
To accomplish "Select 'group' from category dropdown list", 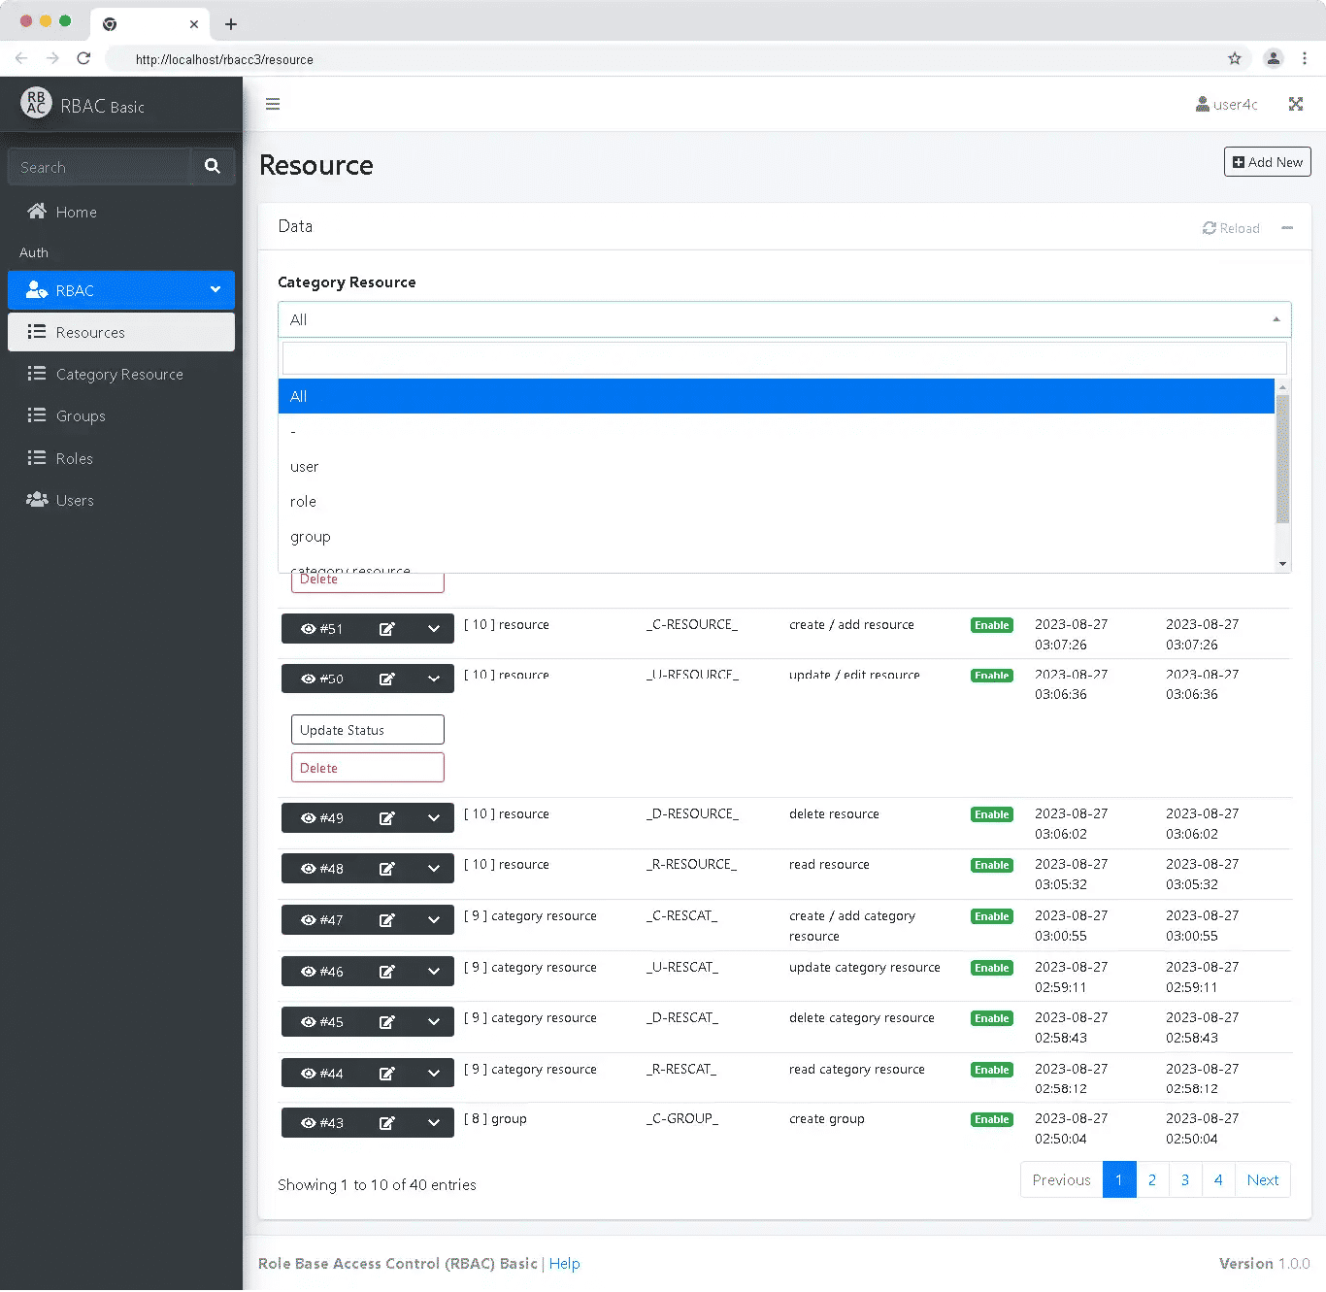I will coord(311,537).
